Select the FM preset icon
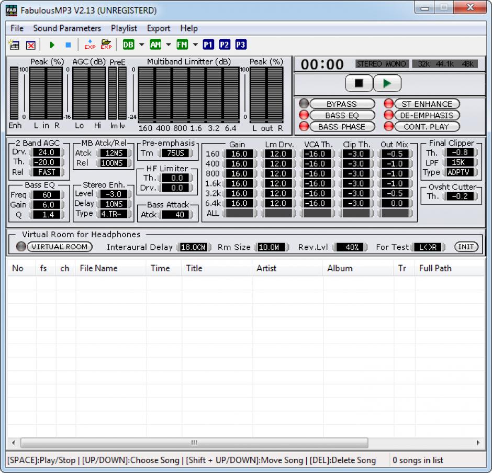Image resolution: width=492 pixels, height=473 pixels. tap(182, 45)
